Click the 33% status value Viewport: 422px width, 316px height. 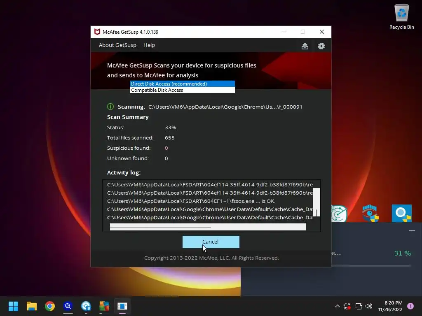pos(170,128)
